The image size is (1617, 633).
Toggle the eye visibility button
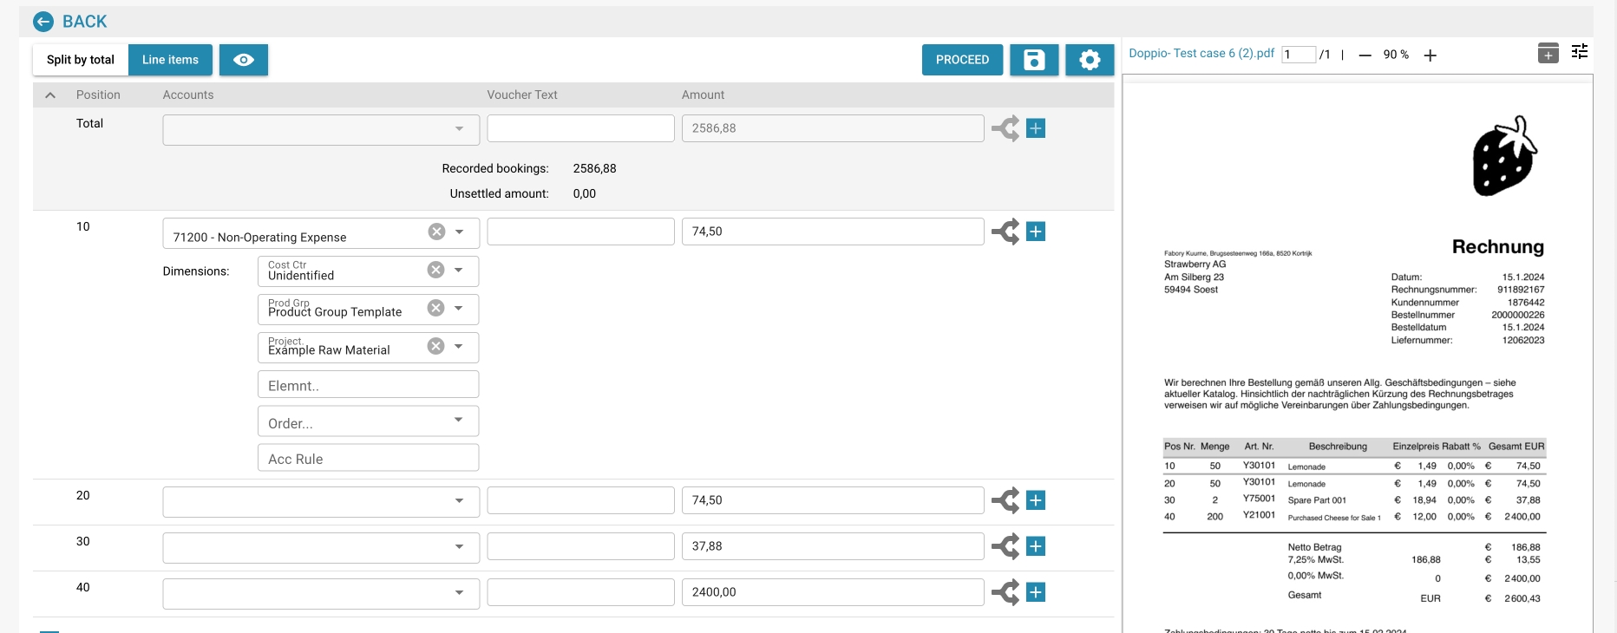[244, 60]
